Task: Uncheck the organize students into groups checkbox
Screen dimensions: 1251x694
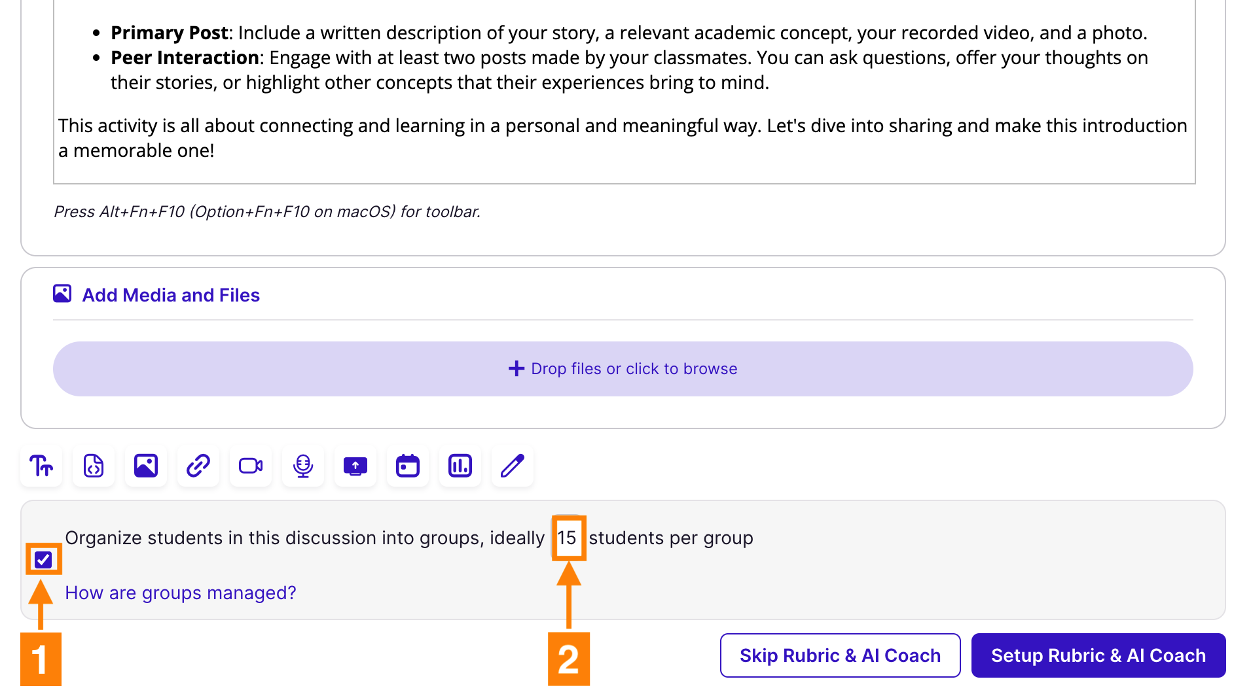Action: pos(43,559)
